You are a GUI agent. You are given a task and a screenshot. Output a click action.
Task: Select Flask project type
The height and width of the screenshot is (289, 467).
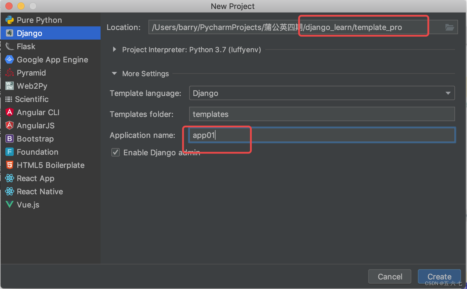50,46
